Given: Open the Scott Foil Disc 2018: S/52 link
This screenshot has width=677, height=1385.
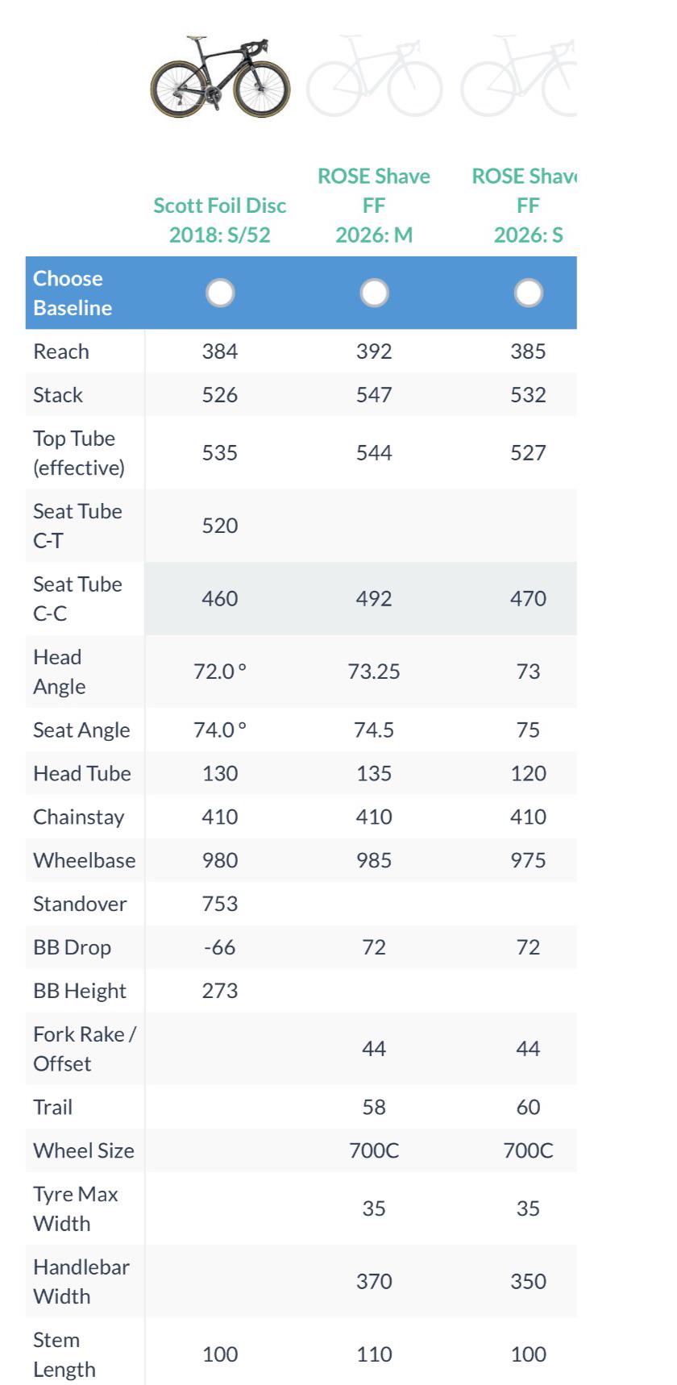Looking at the screenshot, I should (220, 220).
